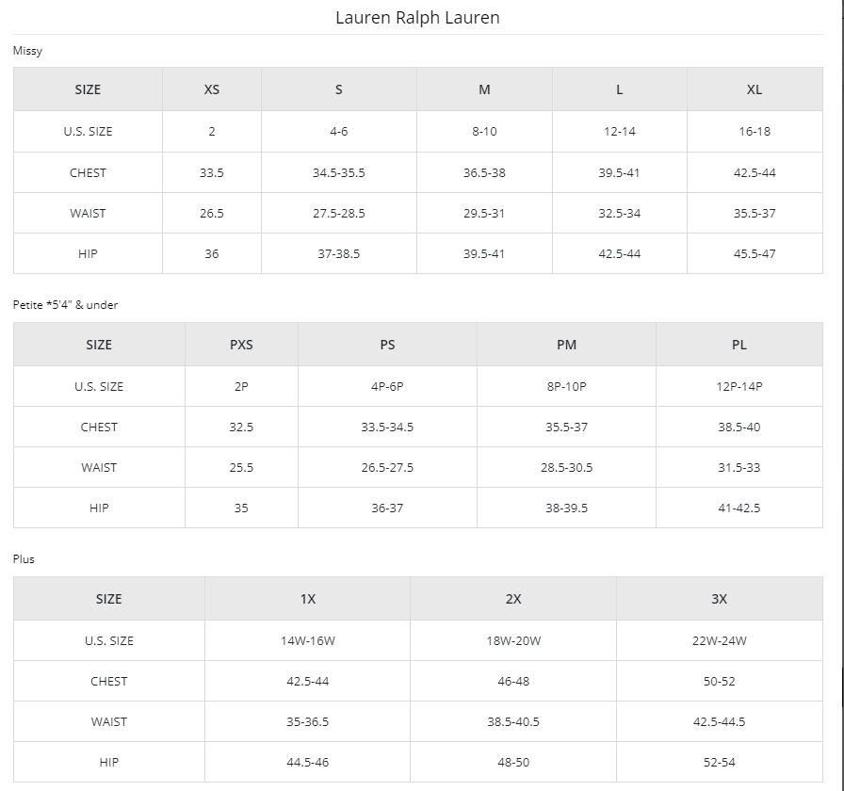This screenshot has height=791, width=844.
Task: Click Missy waist value 27.5-28.5
Action: tap(339, 214)
